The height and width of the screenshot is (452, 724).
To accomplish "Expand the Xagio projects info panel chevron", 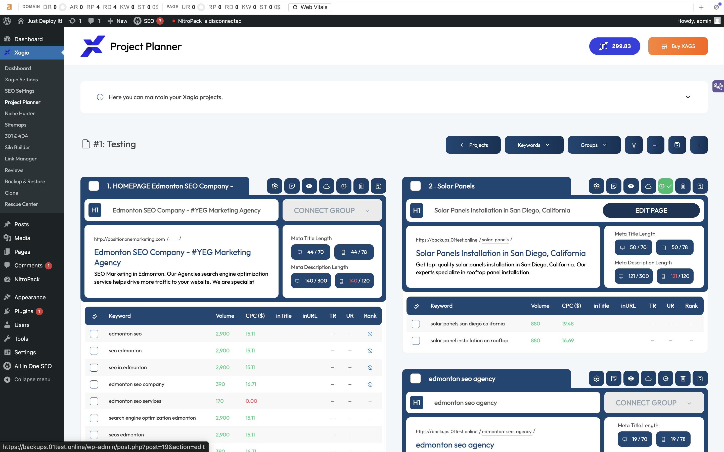I will click(x=688, y=97).
